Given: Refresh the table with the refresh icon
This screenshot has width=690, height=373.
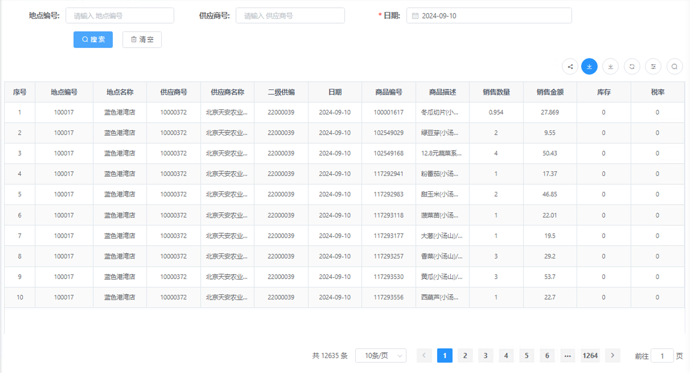Looking at the screenshot, I should point(632,66).
